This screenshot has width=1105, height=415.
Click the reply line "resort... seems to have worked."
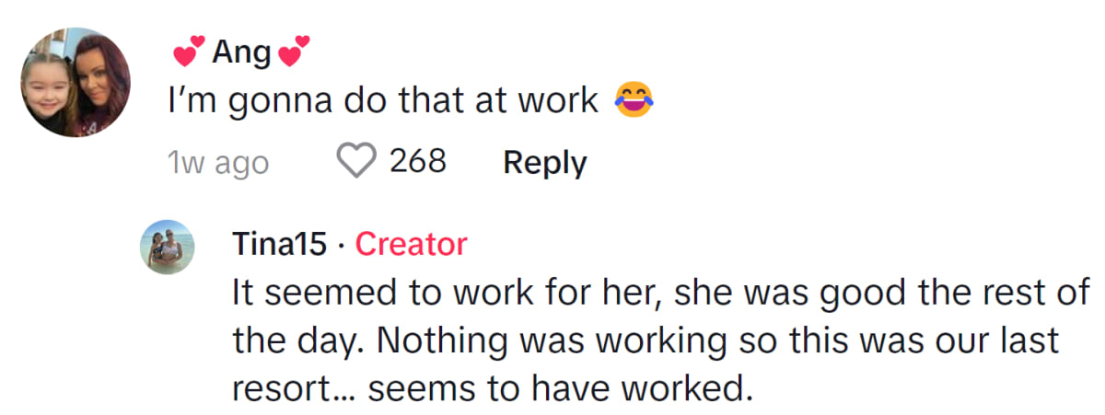coord(492,388)
